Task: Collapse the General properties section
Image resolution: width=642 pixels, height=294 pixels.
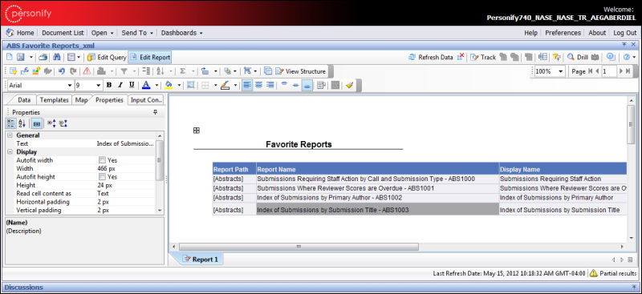Action: click(10, 135)
